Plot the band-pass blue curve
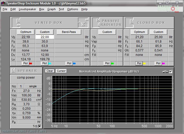The width and height of the screenshot is (184, 134). point(69,63)
